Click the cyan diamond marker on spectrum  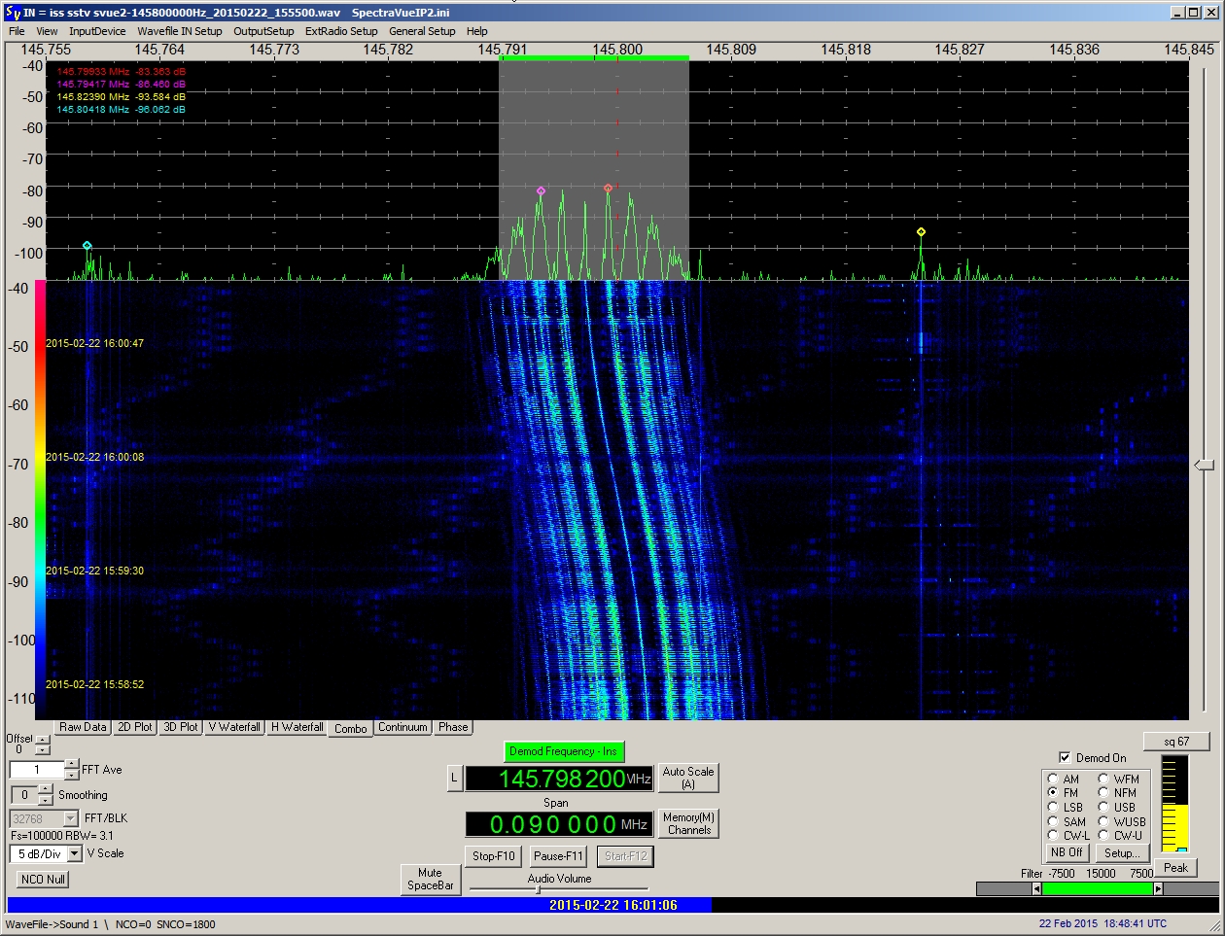pyautogui.click(x=87, y=246)
